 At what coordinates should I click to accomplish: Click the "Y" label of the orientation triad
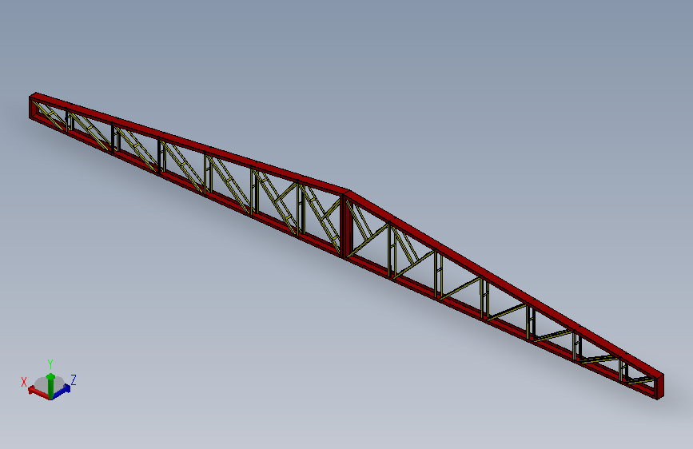pyautogui.click(x=50, y=364)
